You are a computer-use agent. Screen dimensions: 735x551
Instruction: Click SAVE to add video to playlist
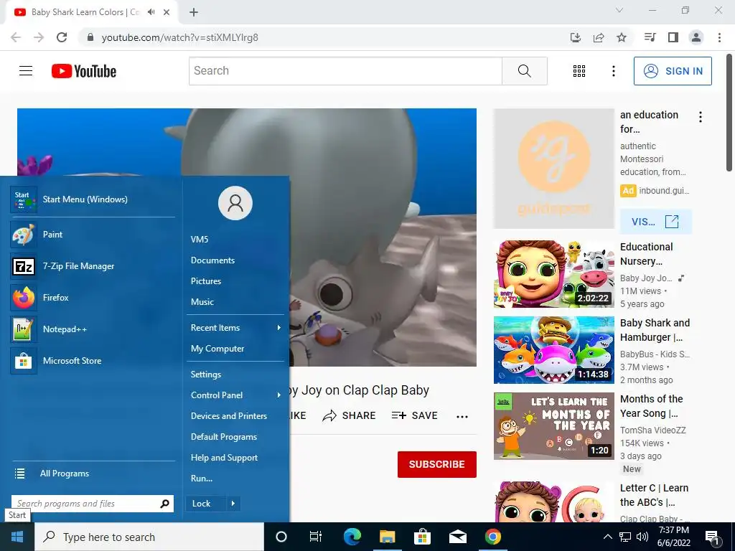point(414,415)
